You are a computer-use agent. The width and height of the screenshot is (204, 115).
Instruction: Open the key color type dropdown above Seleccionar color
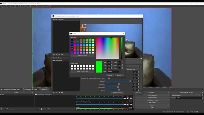[133, 66]
